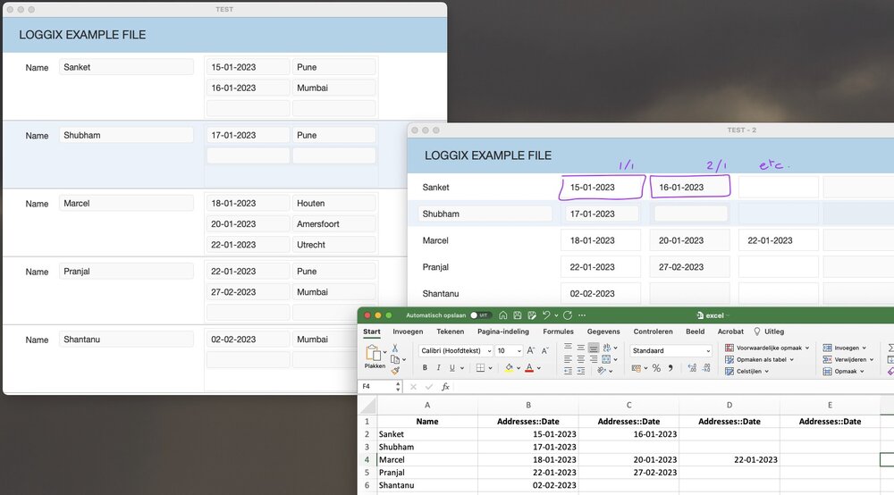Screen dimensions: 894x495
Task: Click Voorwaardelijke opmaak button
Action: (767, 348)
